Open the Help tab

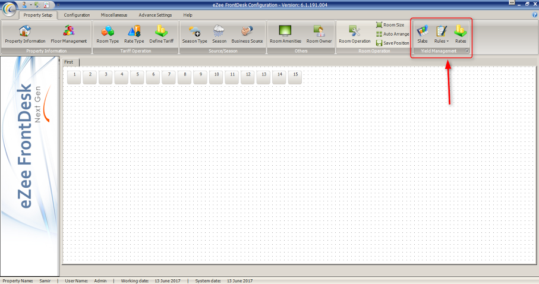click(188, 15)
